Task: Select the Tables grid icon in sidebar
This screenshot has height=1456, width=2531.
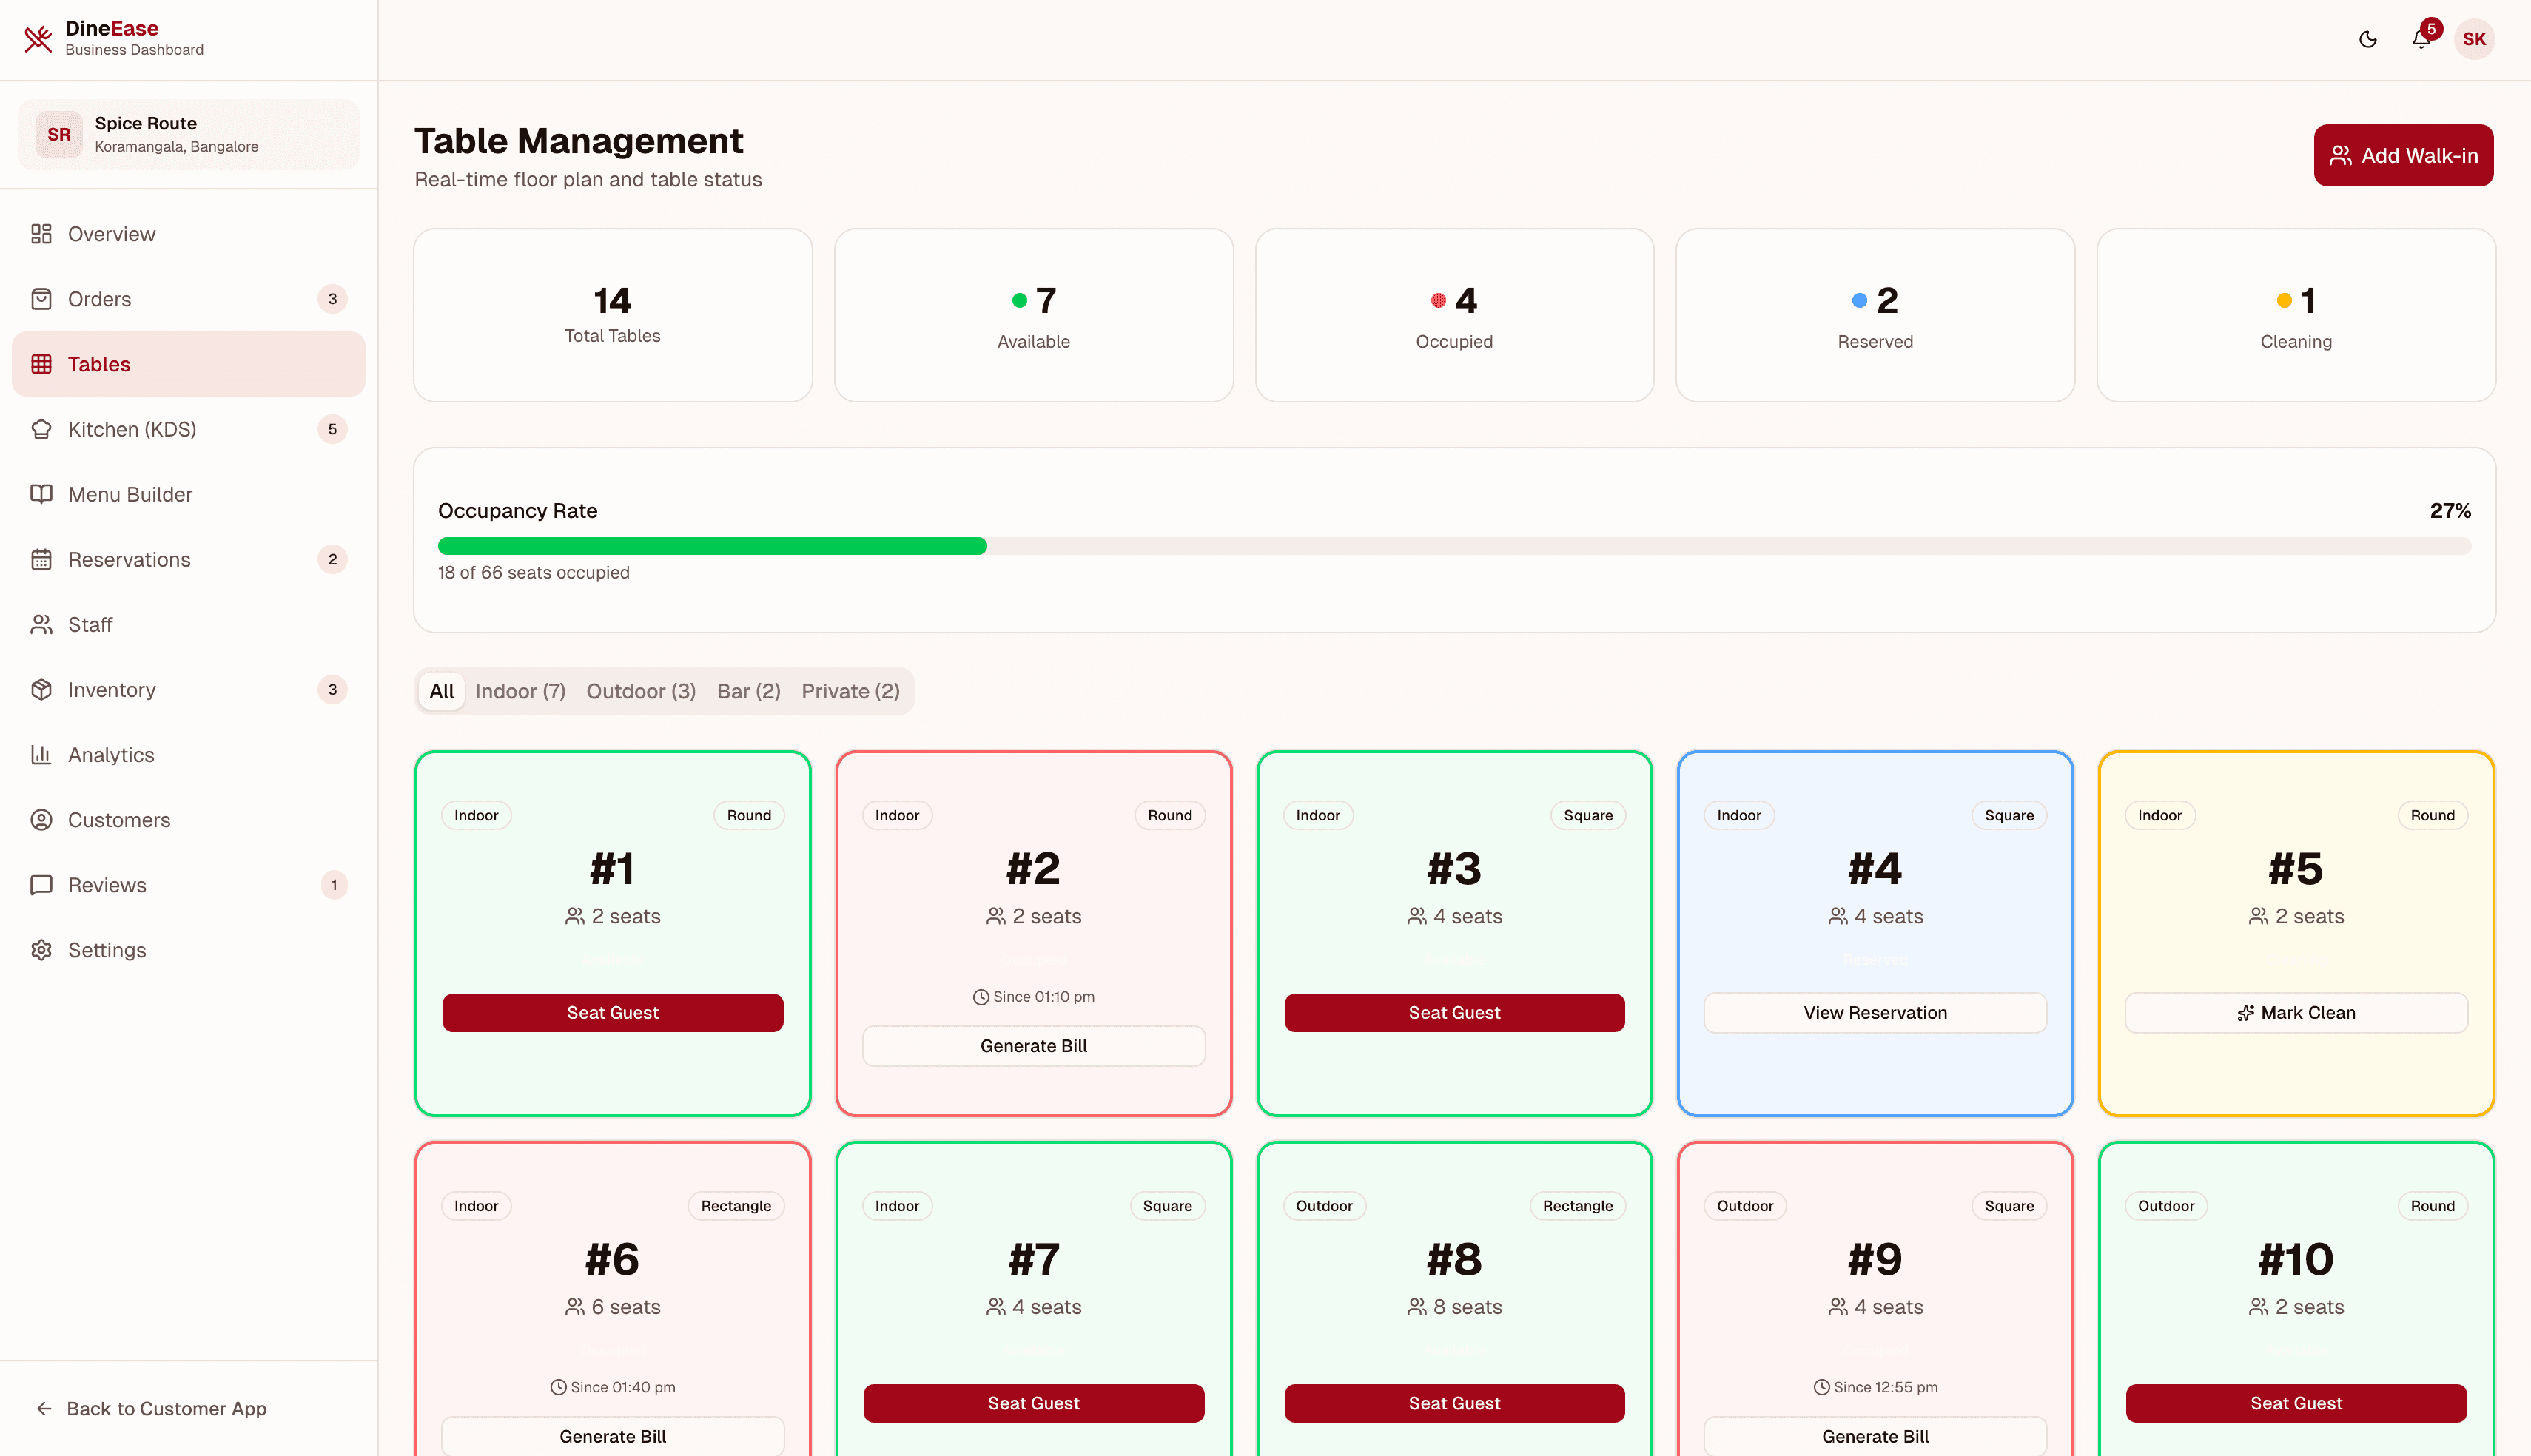Action: tap(41, 364)
